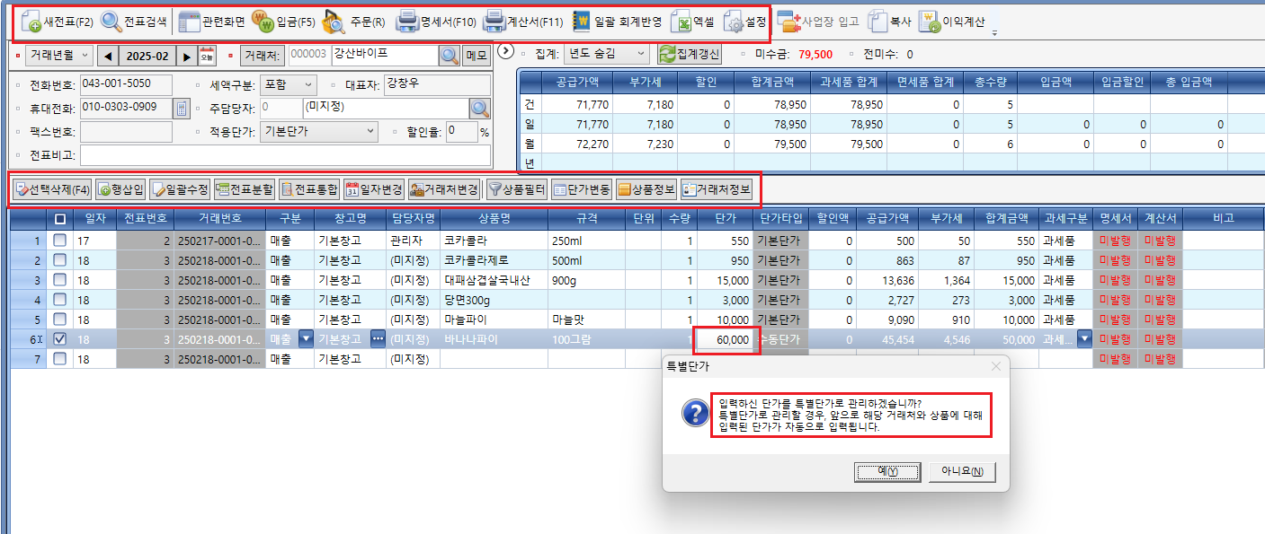Run 일괄 회계반영 batch accounting
Screen dimensions: 1265x534
pos(618,21)
